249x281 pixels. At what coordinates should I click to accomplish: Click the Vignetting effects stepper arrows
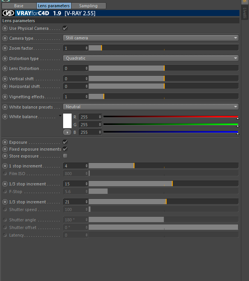pyautogui.click(x=86, y=97)
